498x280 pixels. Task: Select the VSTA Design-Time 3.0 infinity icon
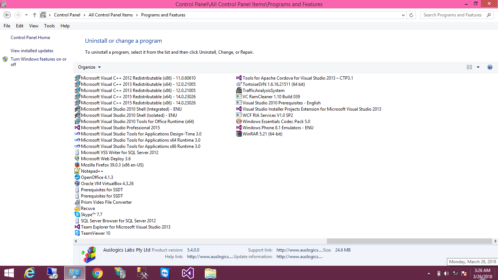[x=77, y=134]
